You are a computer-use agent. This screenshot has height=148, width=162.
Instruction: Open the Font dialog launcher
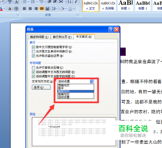(x=18, y=15)
